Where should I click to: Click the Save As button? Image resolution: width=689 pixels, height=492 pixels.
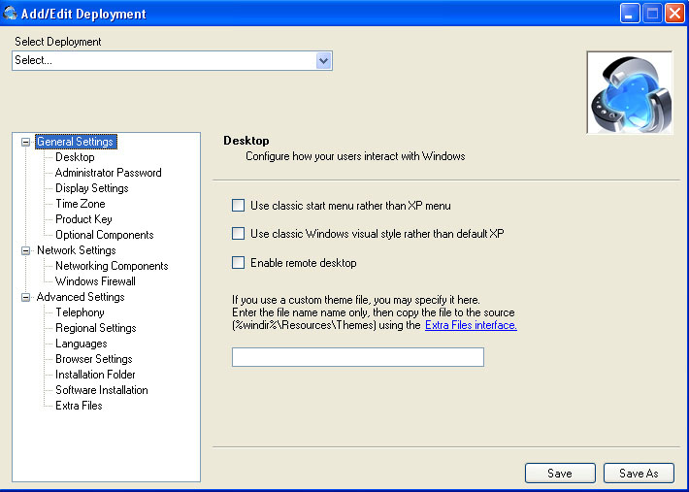(638, 474)
